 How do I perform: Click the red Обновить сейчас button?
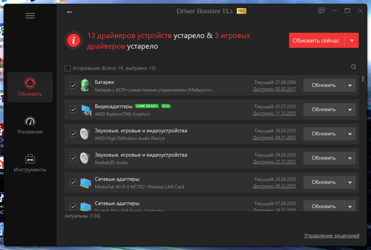pos(317,41)
